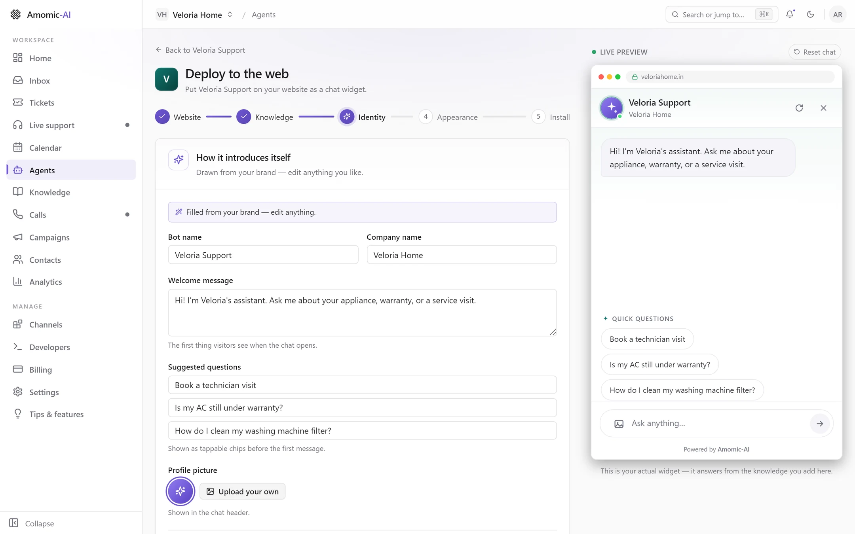This screenshot has width=855, height=534.
Task: Open the Search or jump to box
Action: (x=722, y=15)
